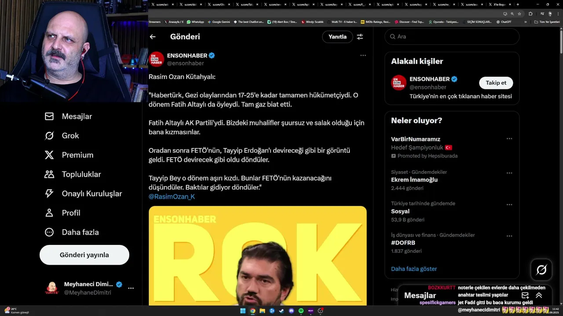Image resolution: width=563 pixels, height=316 pixels.
Task: Open Premium in the sidebar
Action: pos(69,155)
